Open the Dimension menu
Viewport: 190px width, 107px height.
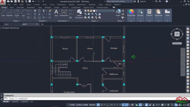click(61, 4)
